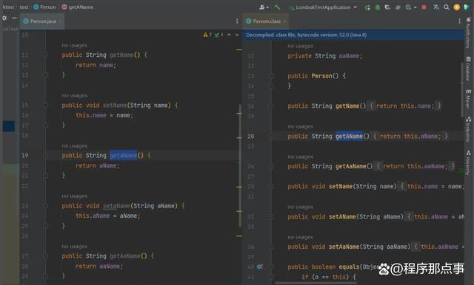Open tab options menu for Person.java editor

tap(237, 21)
